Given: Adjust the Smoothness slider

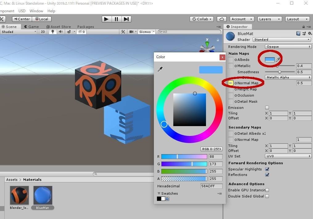Looking at the screenshot, I should click(280, 72).
